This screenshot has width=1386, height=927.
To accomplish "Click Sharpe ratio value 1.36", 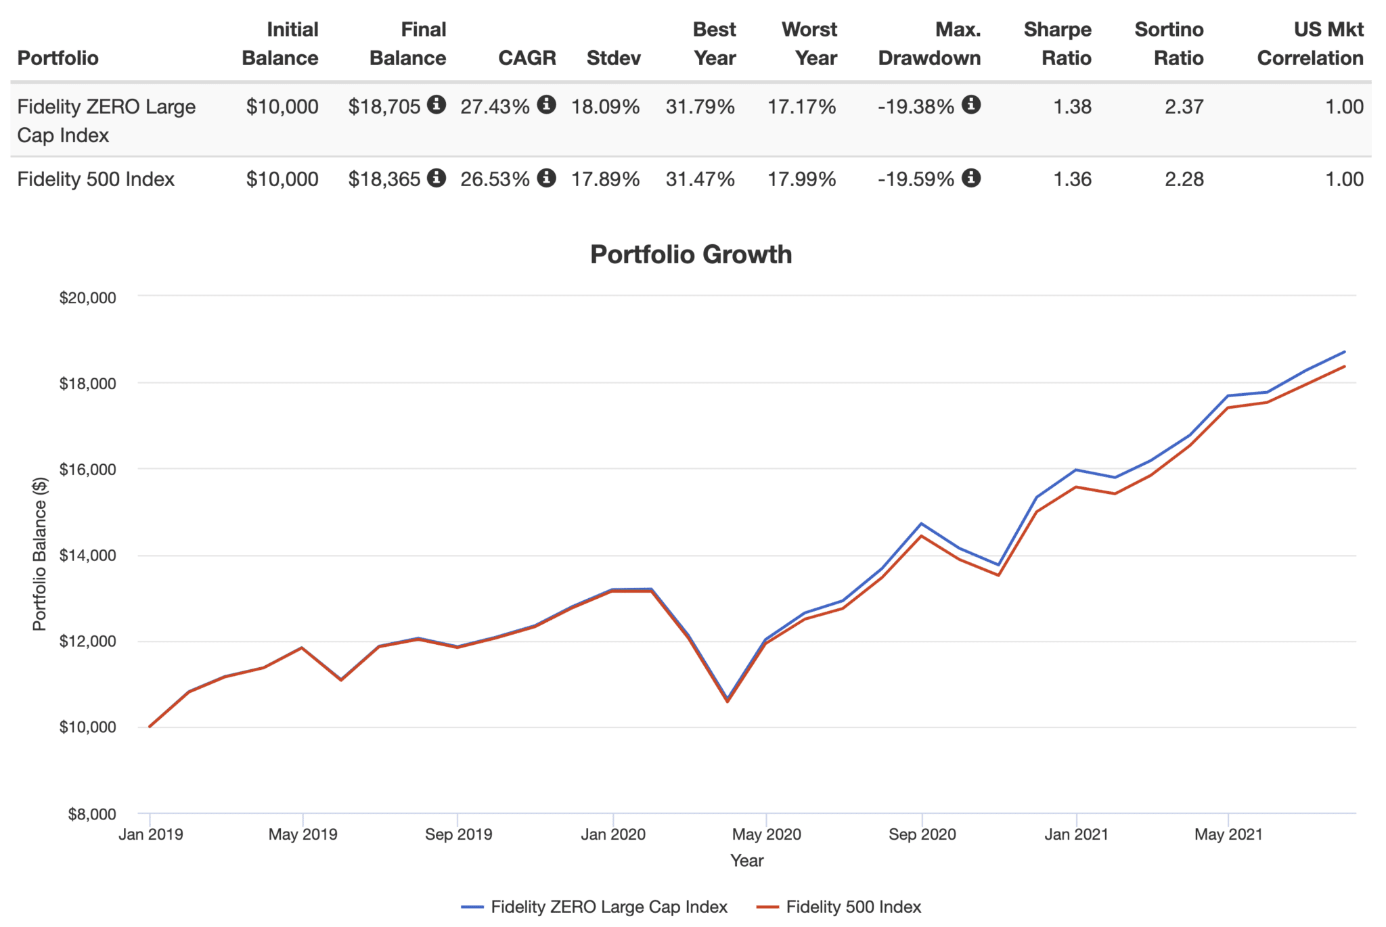I will 1073,179.
